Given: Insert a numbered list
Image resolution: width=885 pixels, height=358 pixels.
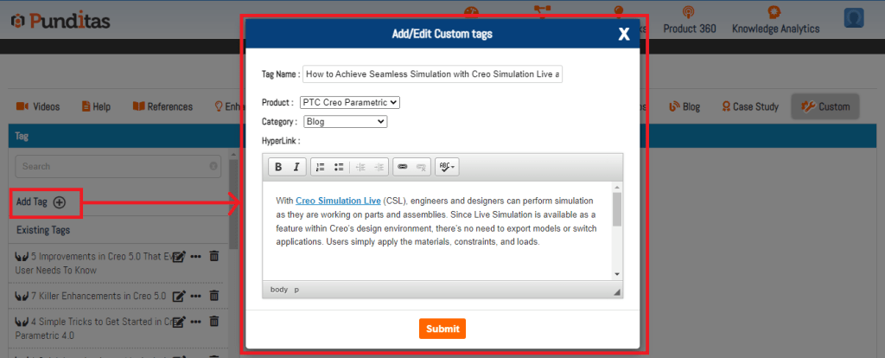Looking at the screenshot, I should pyautogui.click(x=320, y=166).
